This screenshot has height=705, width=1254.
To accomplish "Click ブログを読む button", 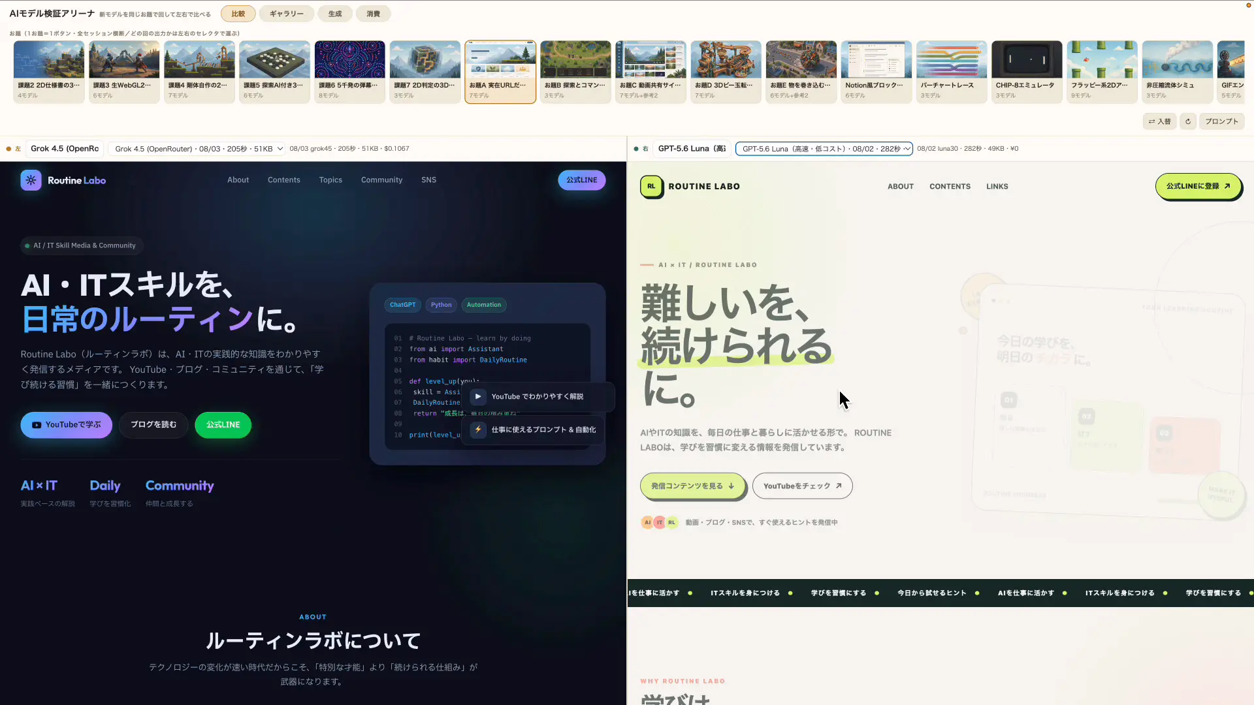I will tap(153, 425).
